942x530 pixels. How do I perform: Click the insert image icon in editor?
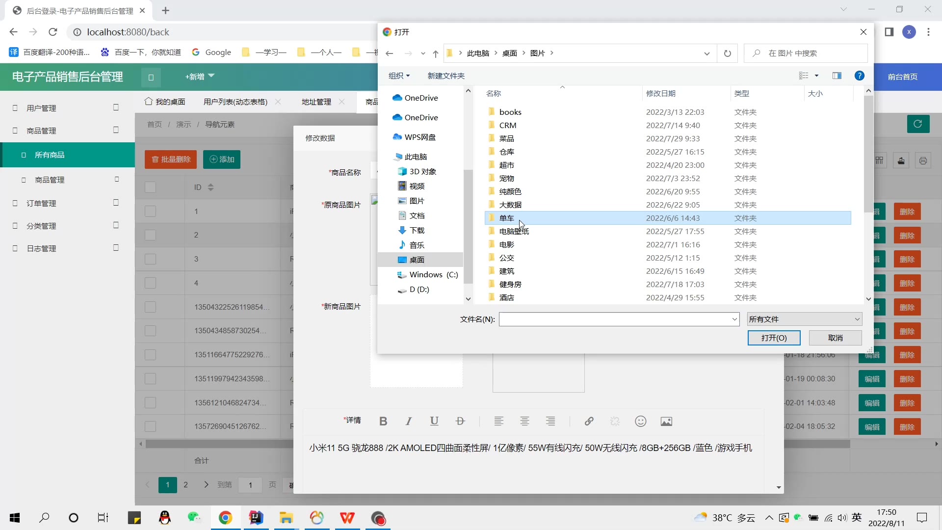(x=666, y=422)
